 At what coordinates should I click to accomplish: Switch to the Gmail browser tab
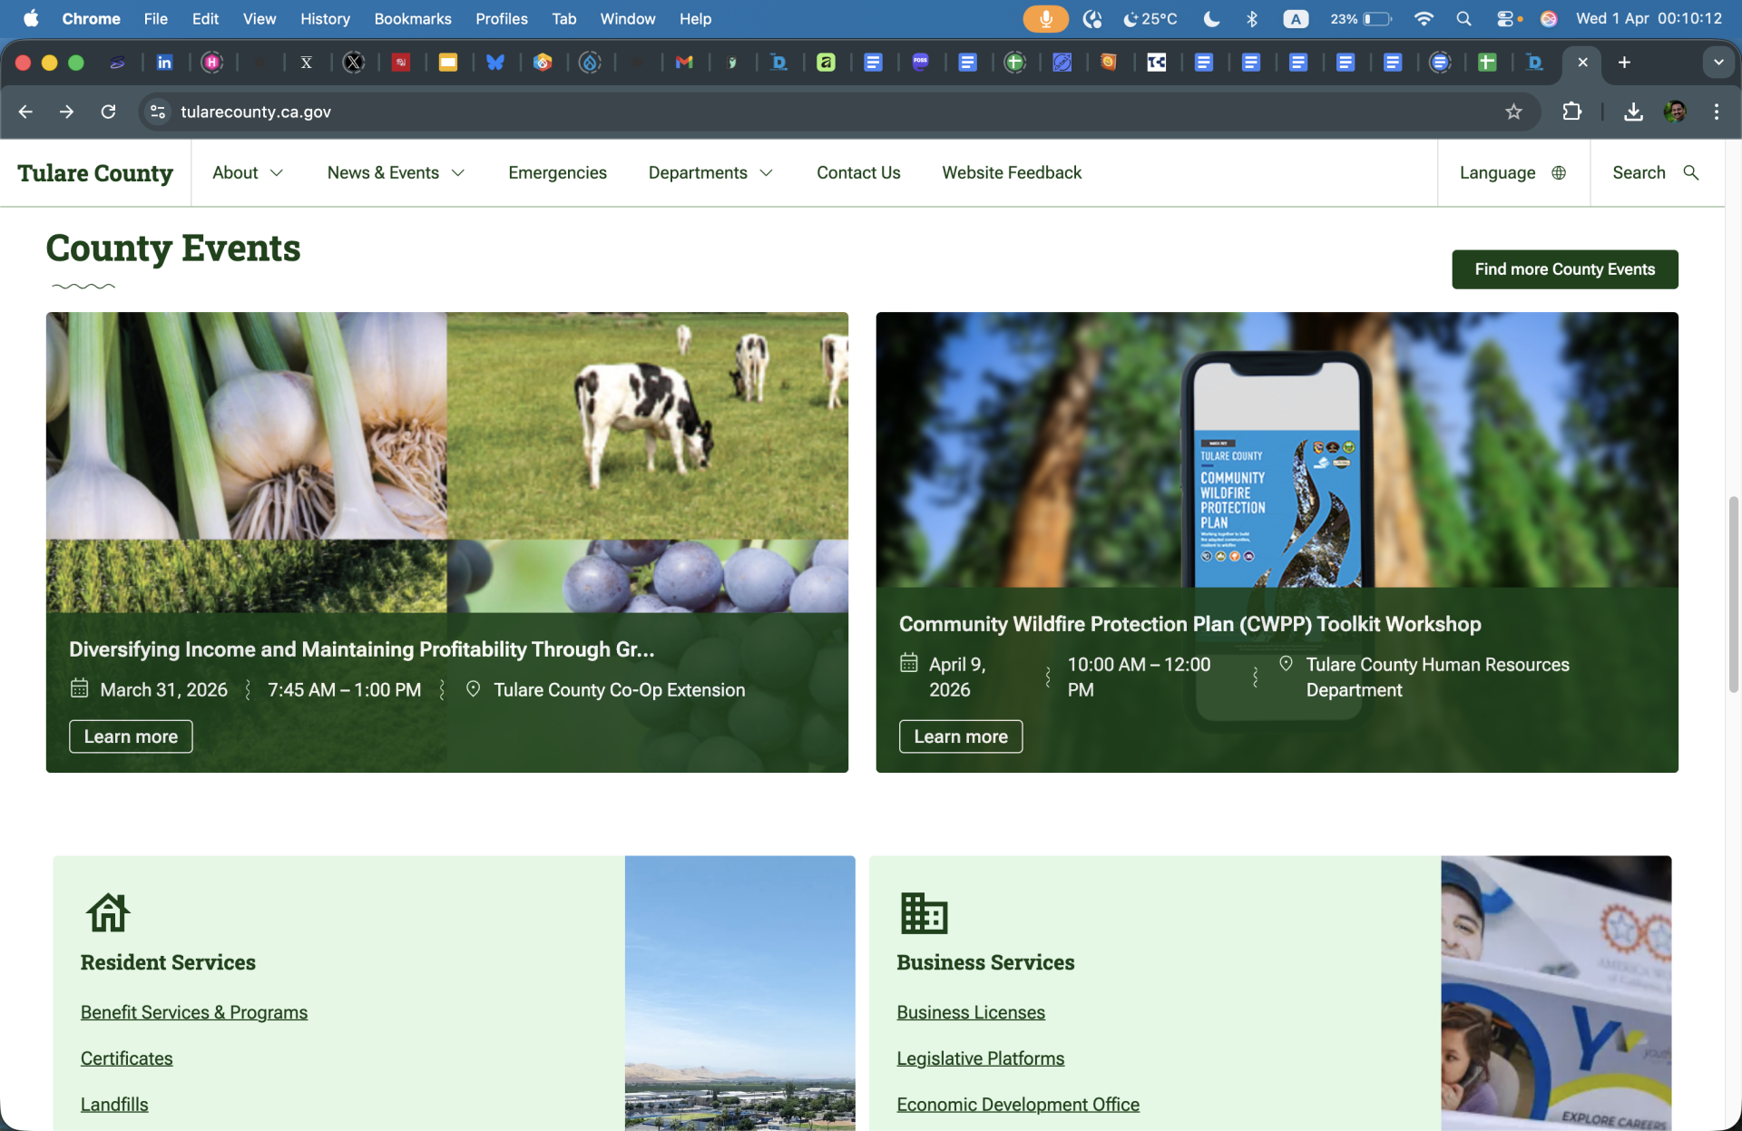point(684,63)
